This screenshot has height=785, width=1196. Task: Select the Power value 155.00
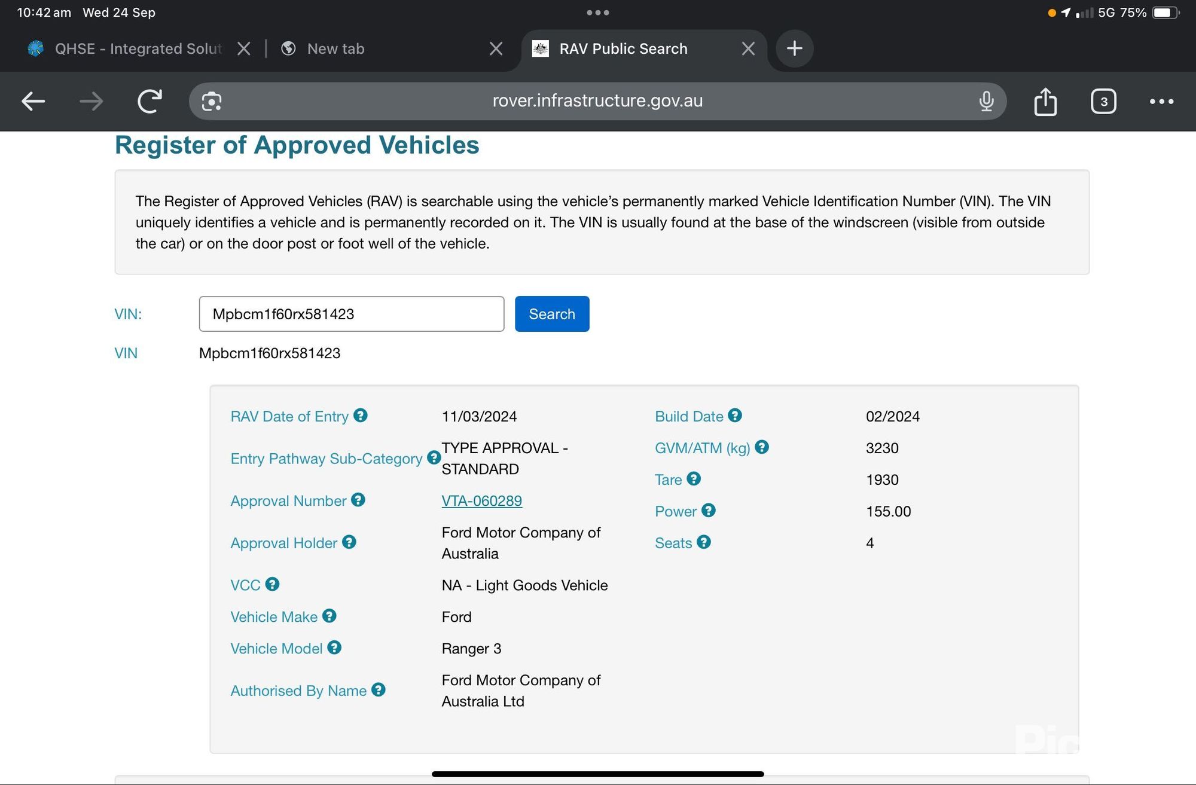(x=888, y=511)
